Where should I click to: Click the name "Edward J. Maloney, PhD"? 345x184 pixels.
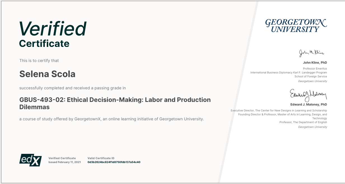[x=308, y=104]
